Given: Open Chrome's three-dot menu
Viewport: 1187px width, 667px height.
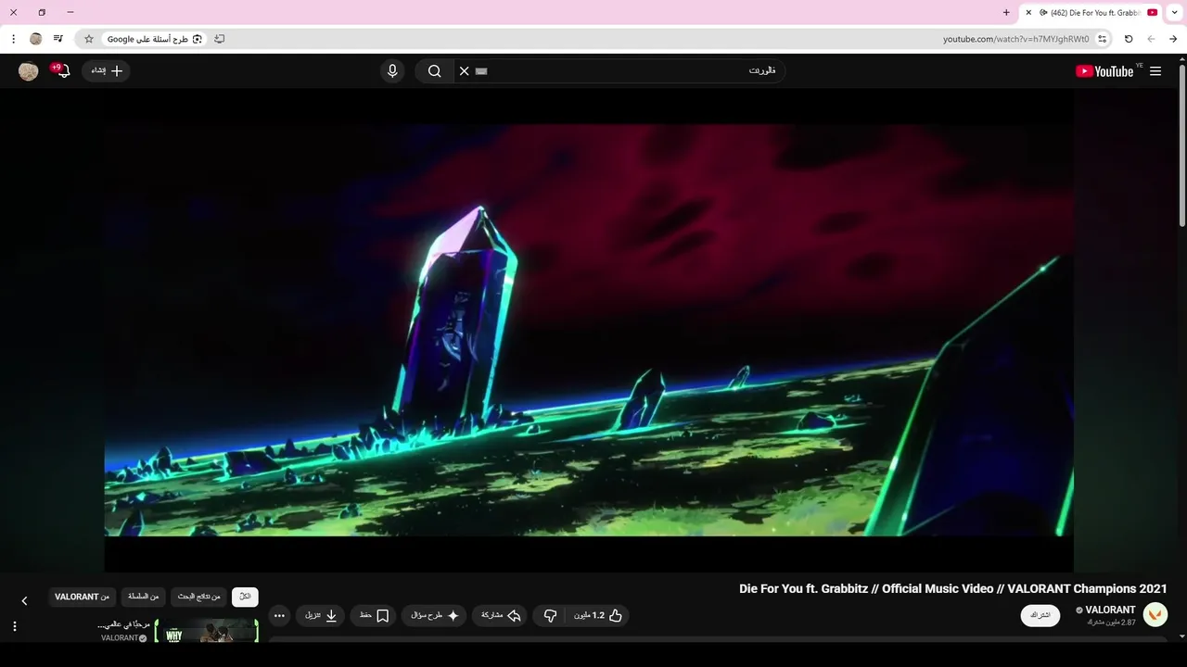Looking at the screenshot, I should pos(13,39).
